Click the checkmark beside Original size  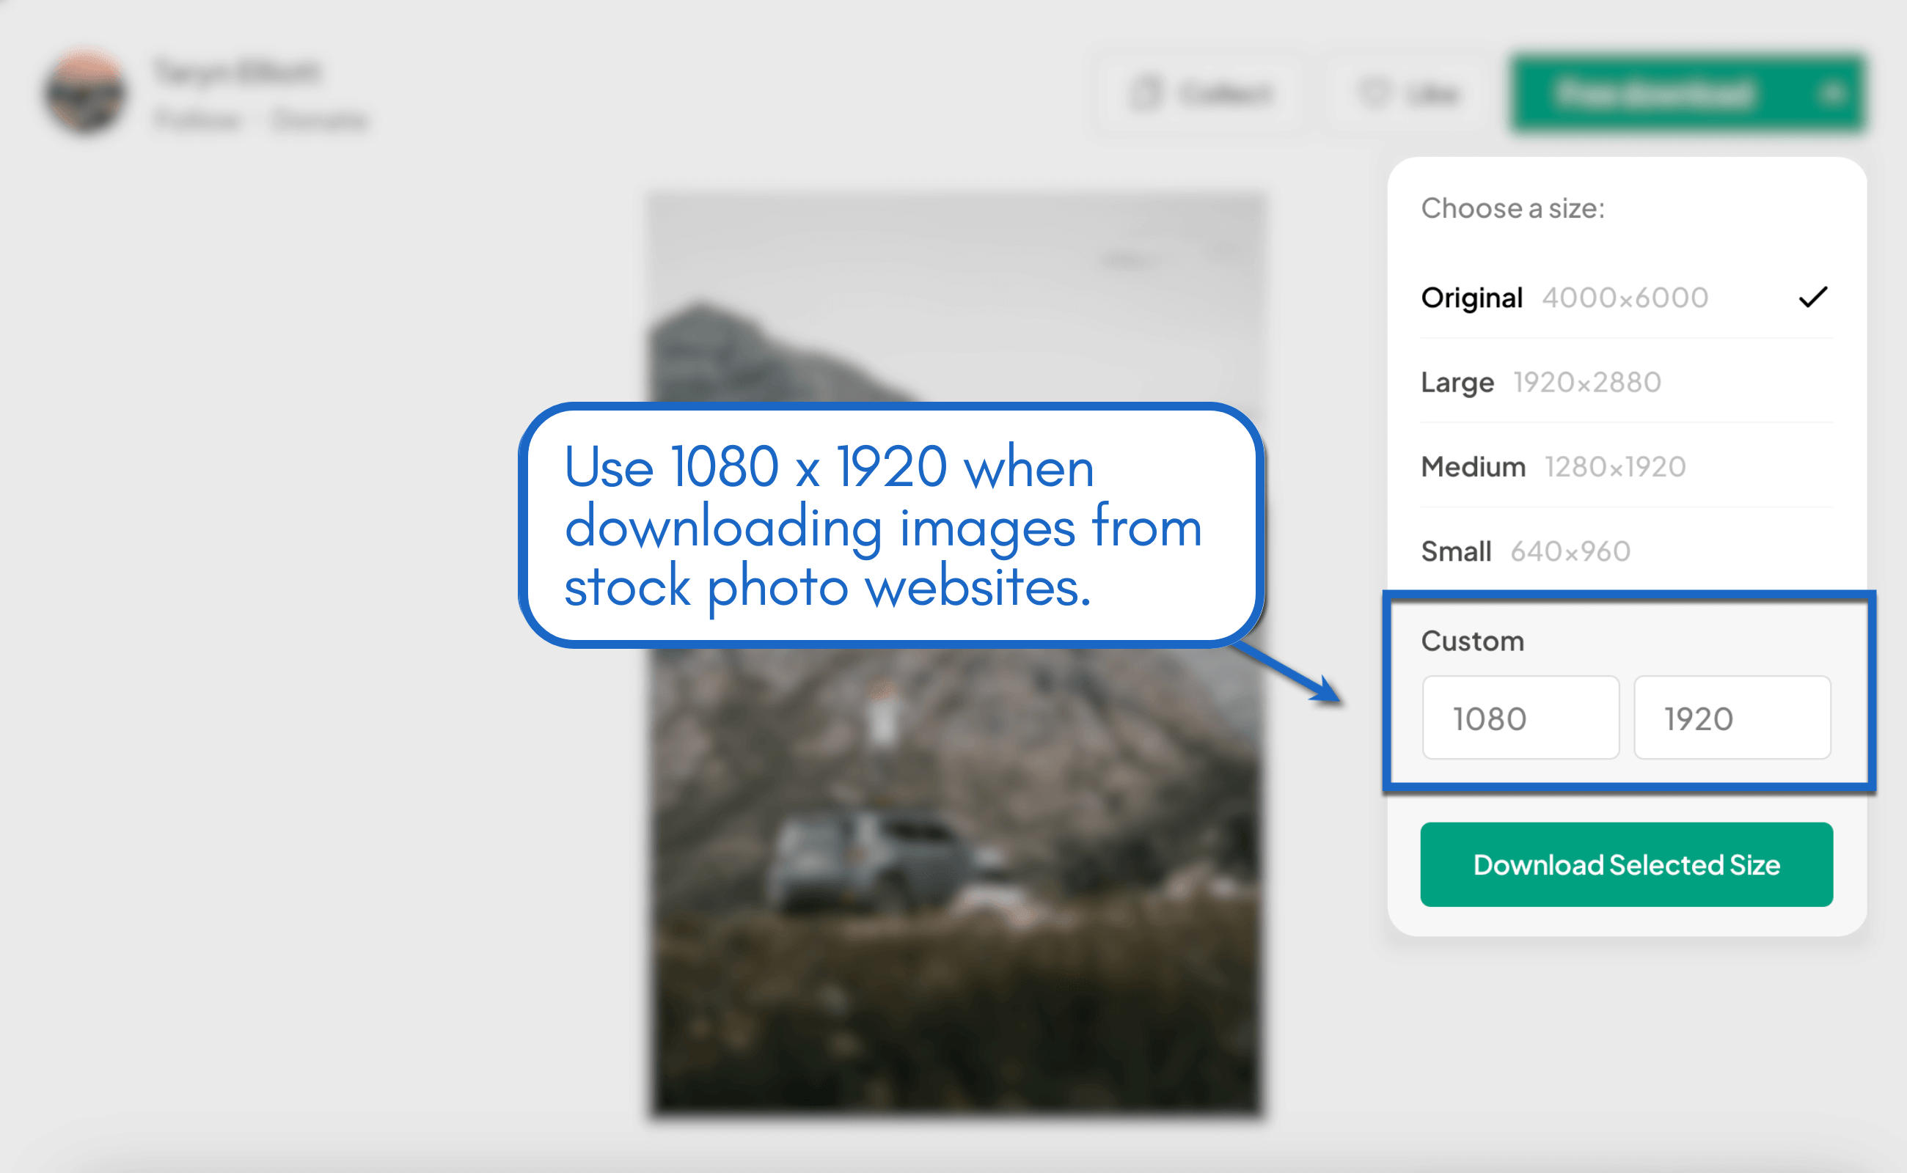point(1814,296)
